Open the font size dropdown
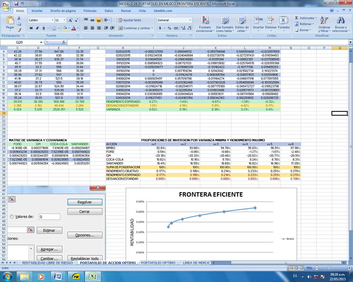This screenshot has width=353, height=282. (x=64, y=20)
